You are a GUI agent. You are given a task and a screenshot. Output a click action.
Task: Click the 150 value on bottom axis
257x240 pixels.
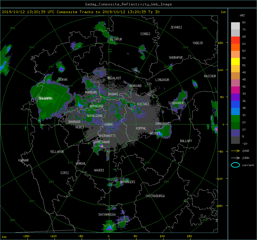coord(189,236)
